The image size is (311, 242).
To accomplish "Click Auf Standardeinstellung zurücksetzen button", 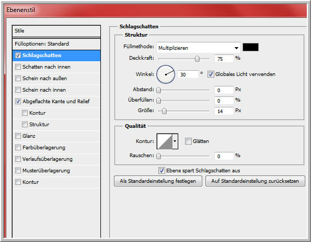I will coord(255,181).
